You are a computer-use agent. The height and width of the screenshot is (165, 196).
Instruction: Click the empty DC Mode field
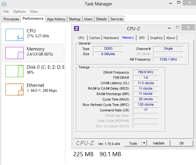click(x=168, y=54)
